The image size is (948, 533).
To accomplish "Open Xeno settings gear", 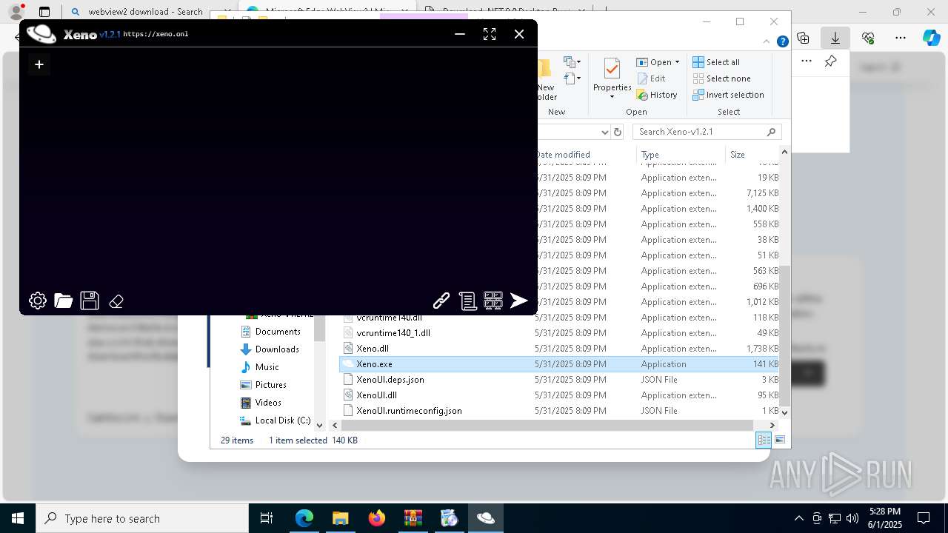I will (x=38, y=300).
